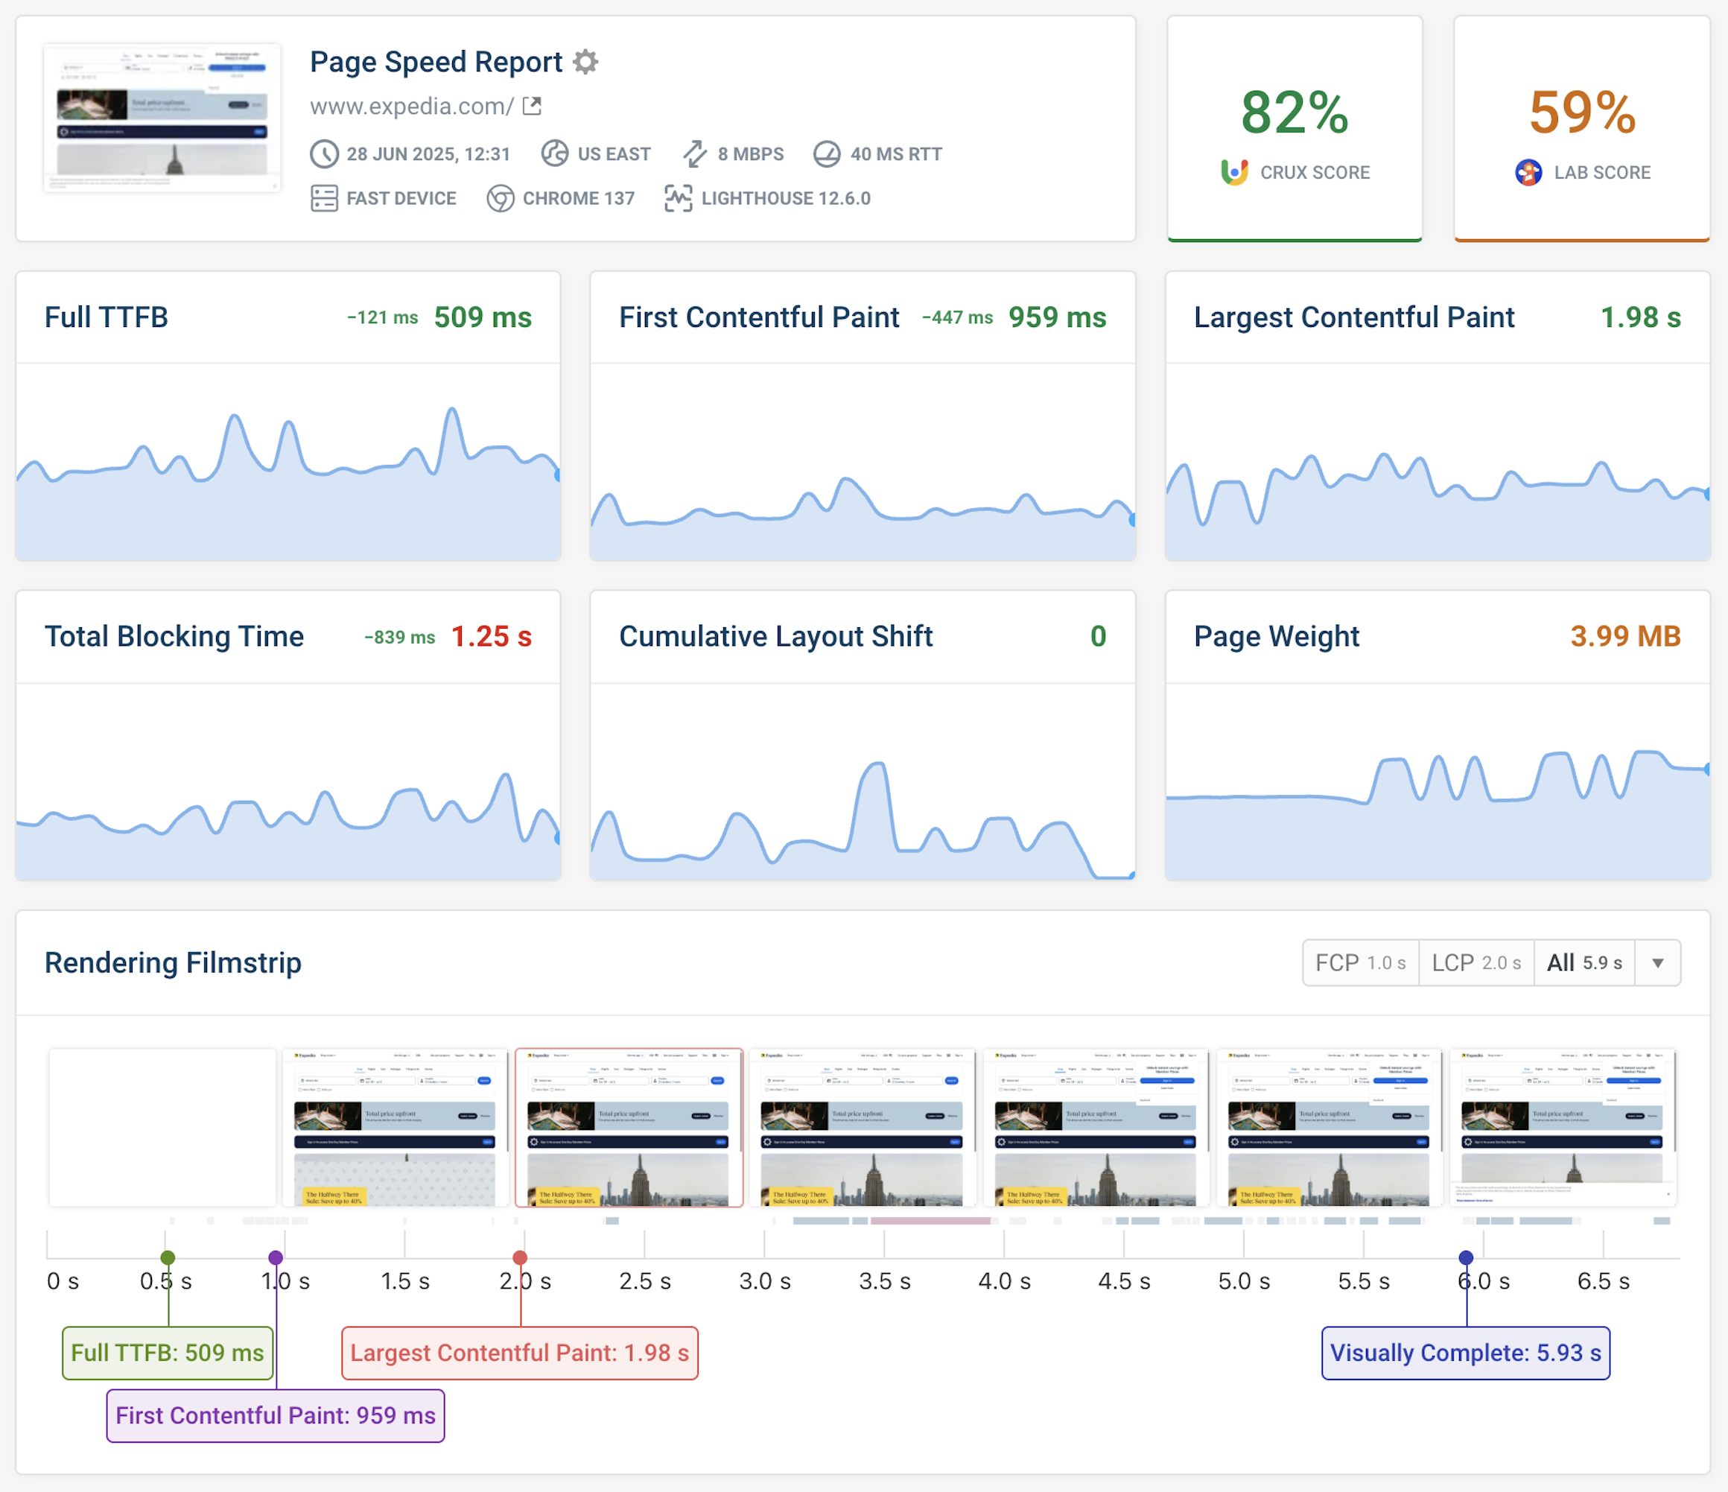Screen dimensions: 1728x1492
Task: Select the US EAST location globe icon
Action: [x=555, y=153]
